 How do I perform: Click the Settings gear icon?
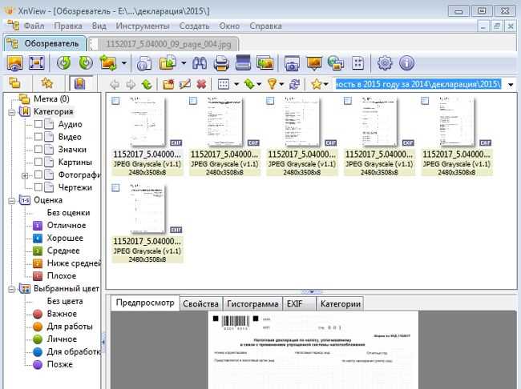(x=385, y=63)
